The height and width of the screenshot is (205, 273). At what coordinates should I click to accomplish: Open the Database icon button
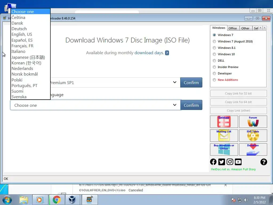pyautogui.click(x=224, y=122)
